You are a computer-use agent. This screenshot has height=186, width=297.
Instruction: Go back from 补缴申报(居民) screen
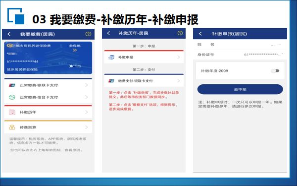200,34
